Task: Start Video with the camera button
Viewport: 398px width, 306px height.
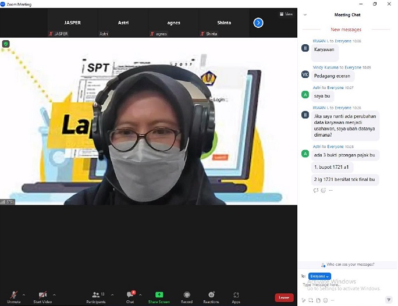Action: [x=42, y=297]
